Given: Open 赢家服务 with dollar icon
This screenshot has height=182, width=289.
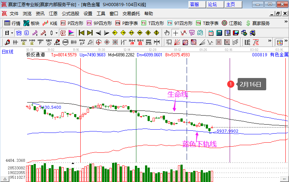Looking at the screenshot, I should click(258, 23).
